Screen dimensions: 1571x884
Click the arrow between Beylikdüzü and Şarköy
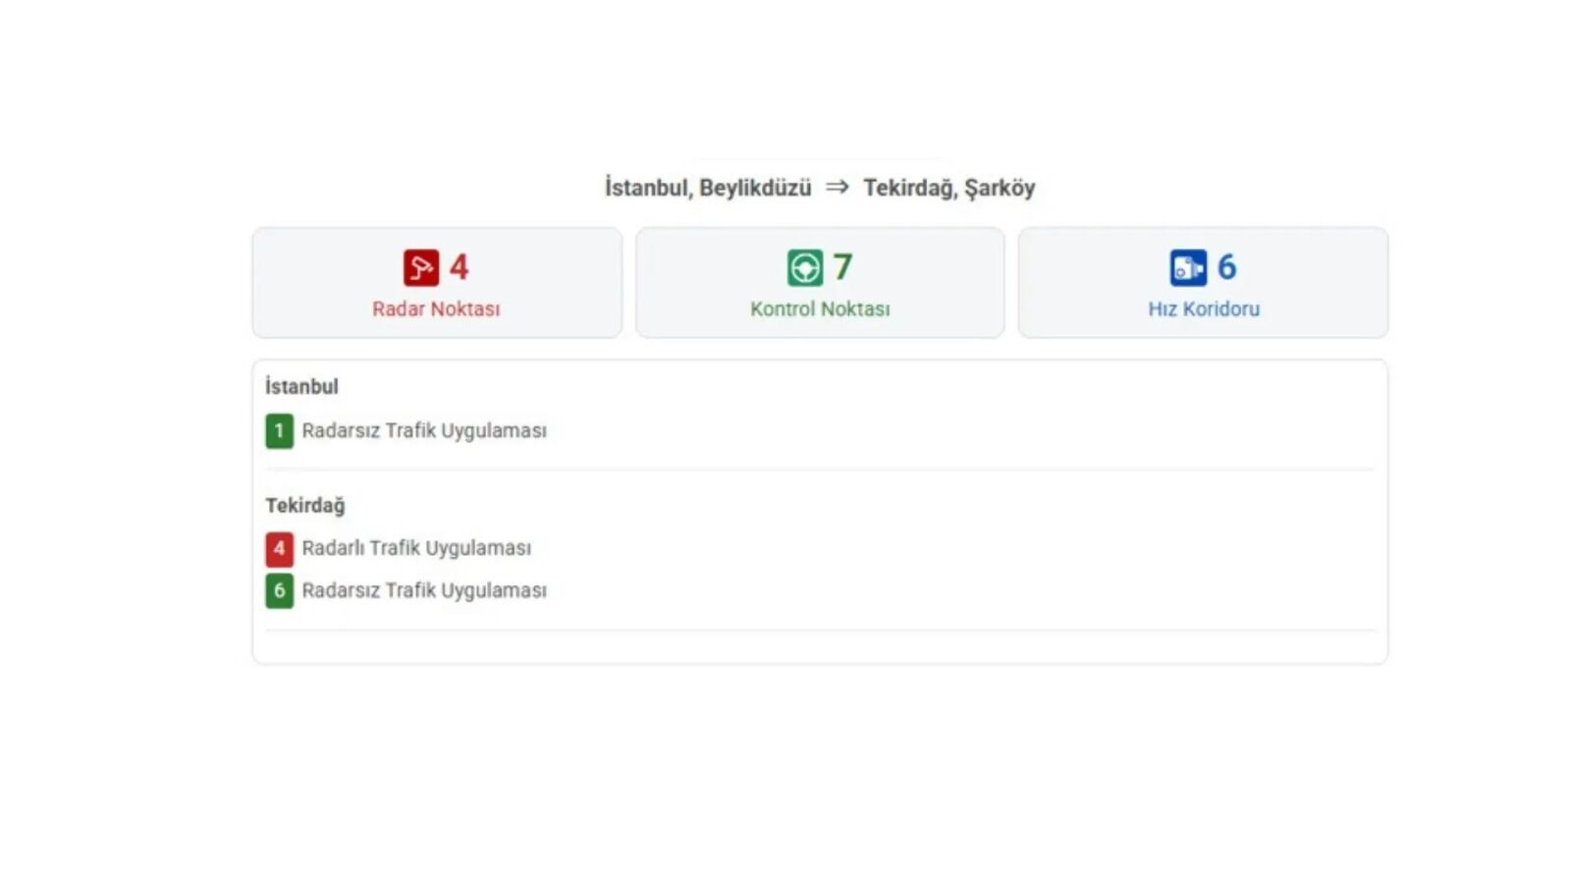click(x=838, y=187)
